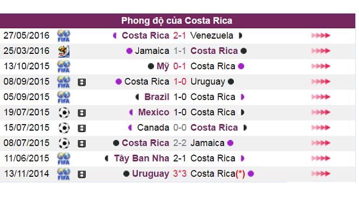Click the Tây Ban Nha team link
Screen dimensions: 359x209
click(141, 158)
